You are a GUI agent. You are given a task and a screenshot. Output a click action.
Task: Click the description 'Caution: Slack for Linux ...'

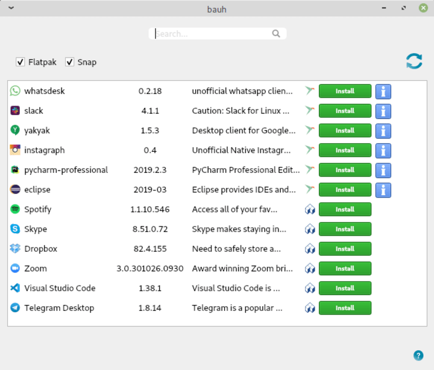coord(241,111)
